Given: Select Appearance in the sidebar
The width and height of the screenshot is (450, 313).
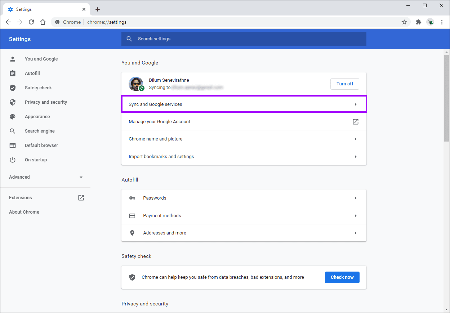Looking at the screenshot, I should (37, 117).
